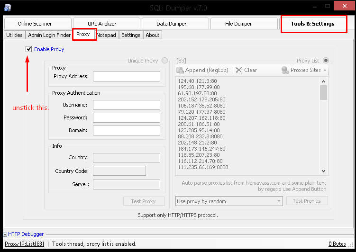Select proxy 202.152.178.205:80 in the list
This screenshot has height=252, width=356.
pyautogui.click(x=202, y=99)
